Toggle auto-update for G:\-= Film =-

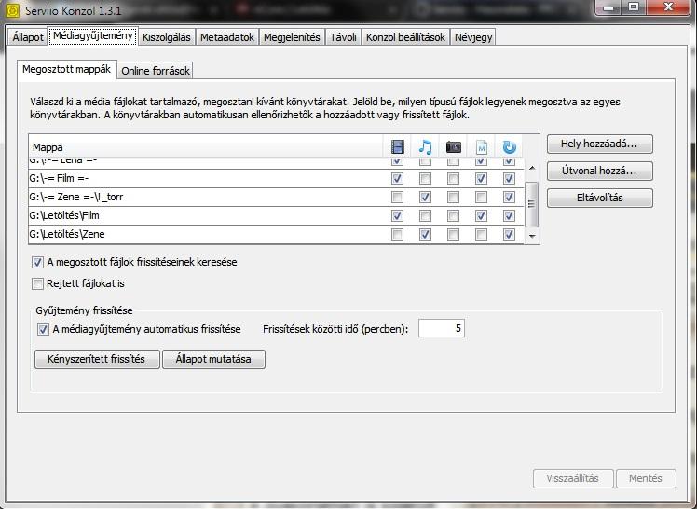509,179
